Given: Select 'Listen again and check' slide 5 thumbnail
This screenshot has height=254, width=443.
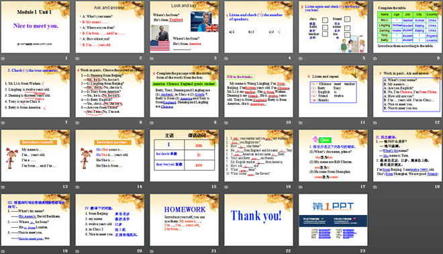Looking at the screenshot, I should pyautogui.click(x=333, y=27).
